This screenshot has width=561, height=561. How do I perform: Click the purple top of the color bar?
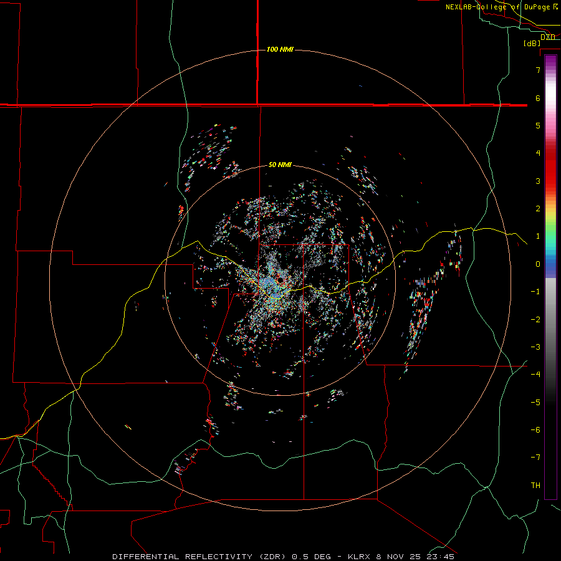[x=550, y=61]
